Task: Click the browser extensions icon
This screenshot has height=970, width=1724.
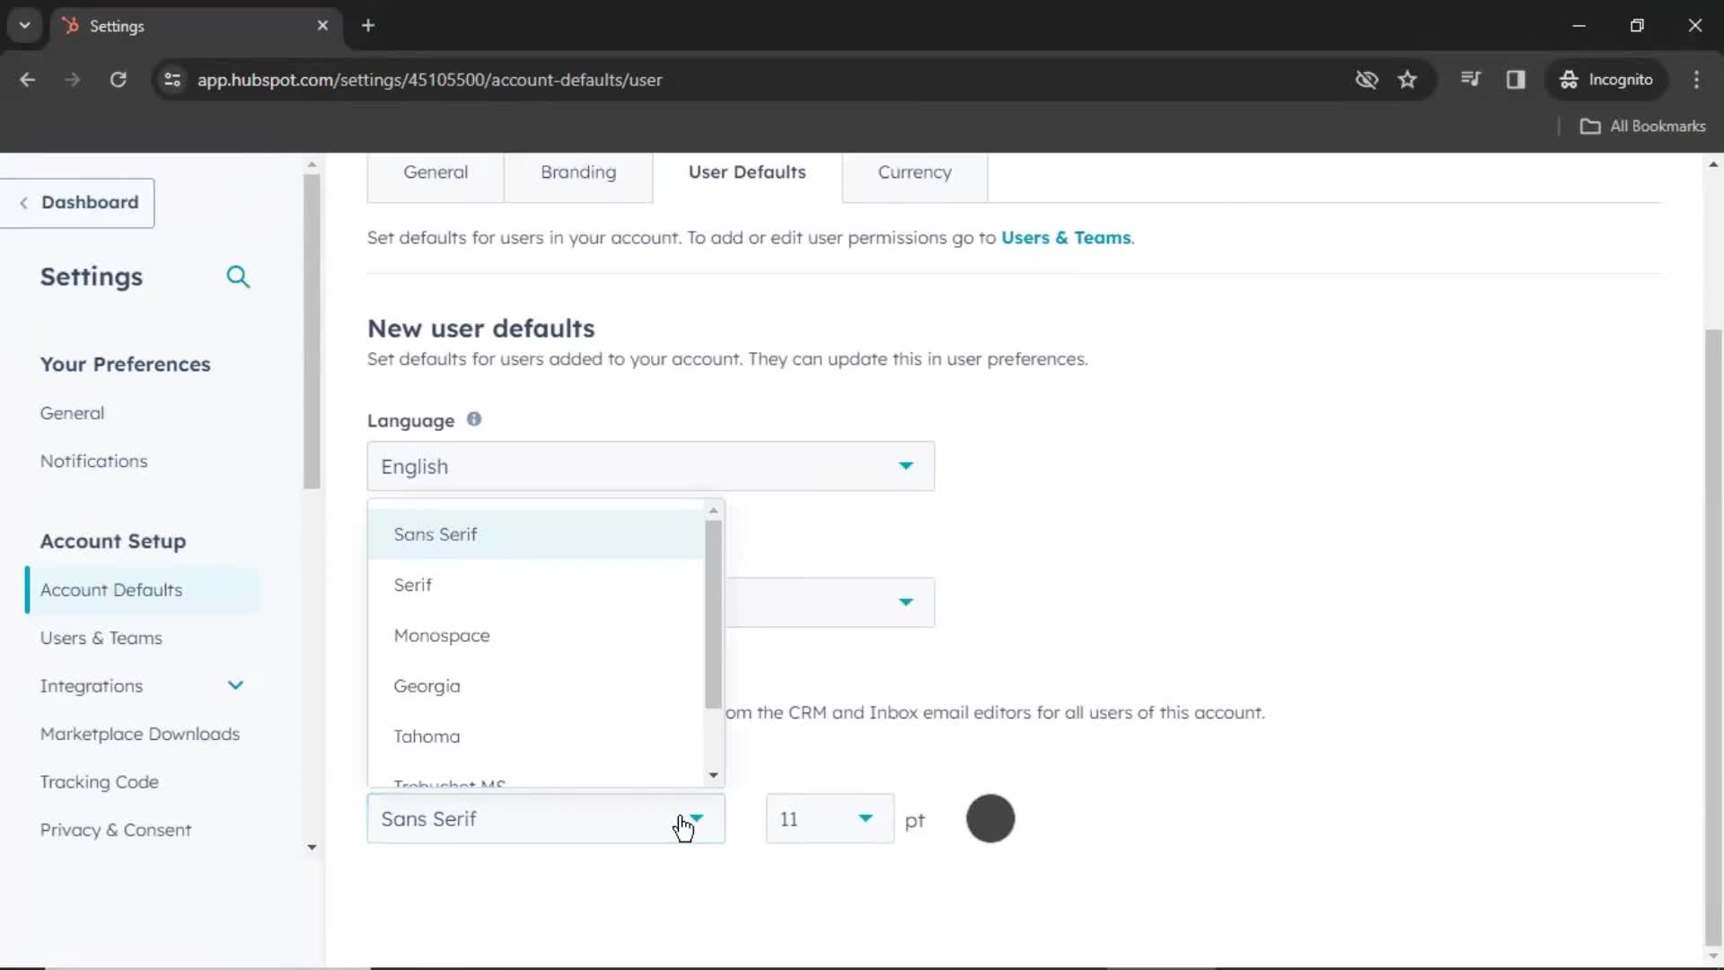Action: point(1517,79)
